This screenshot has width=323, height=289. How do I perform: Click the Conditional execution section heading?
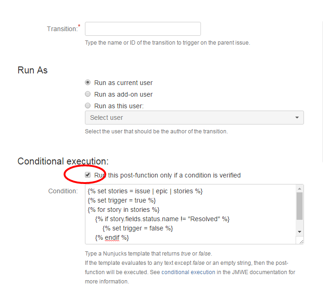pos(63,161)
